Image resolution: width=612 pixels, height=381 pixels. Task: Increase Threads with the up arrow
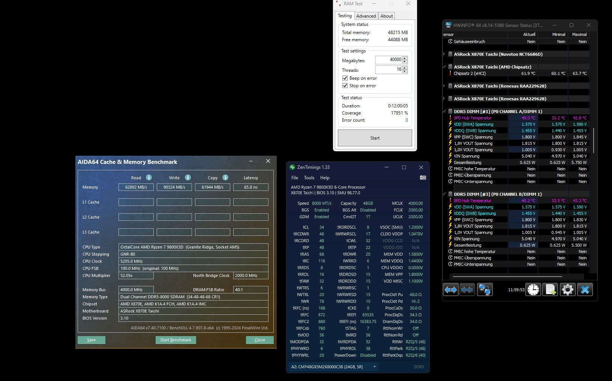pos(405,68)
